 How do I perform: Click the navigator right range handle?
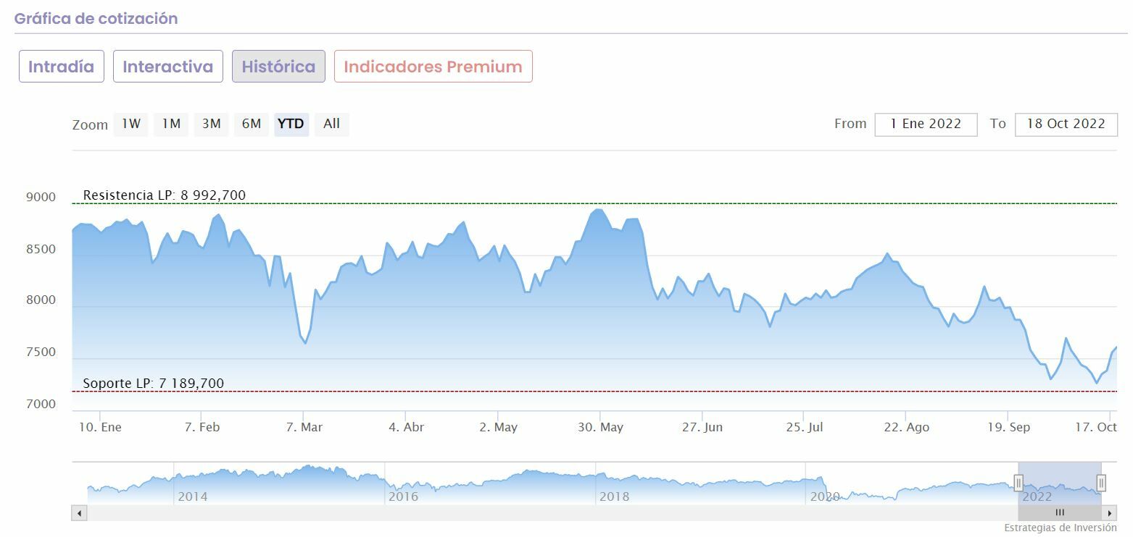1101,483
